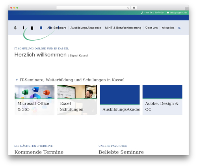Open MINT & Berufsorientierung menu
197x167 pixels.
123,28
